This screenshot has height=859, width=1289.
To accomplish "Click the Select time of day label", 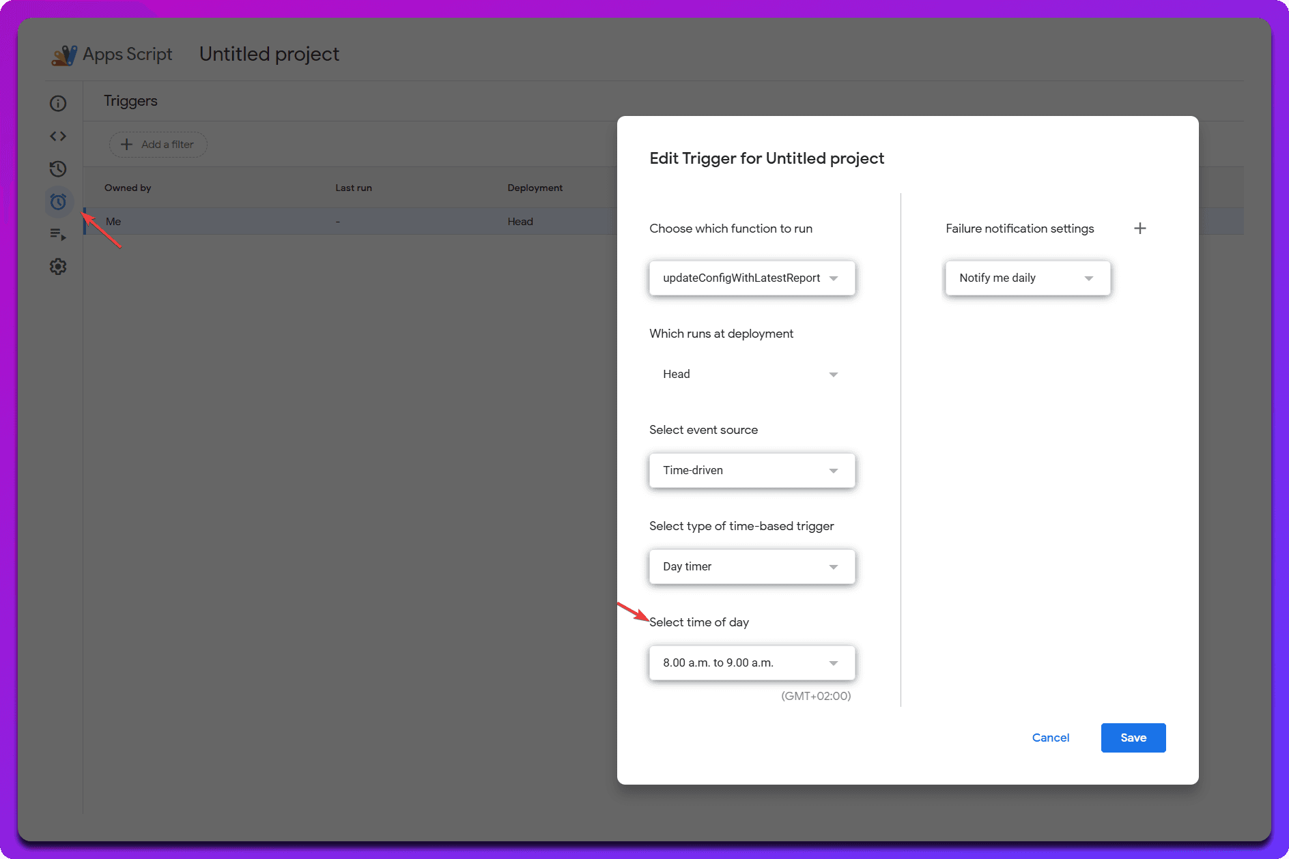I will [x=699, y=622].
